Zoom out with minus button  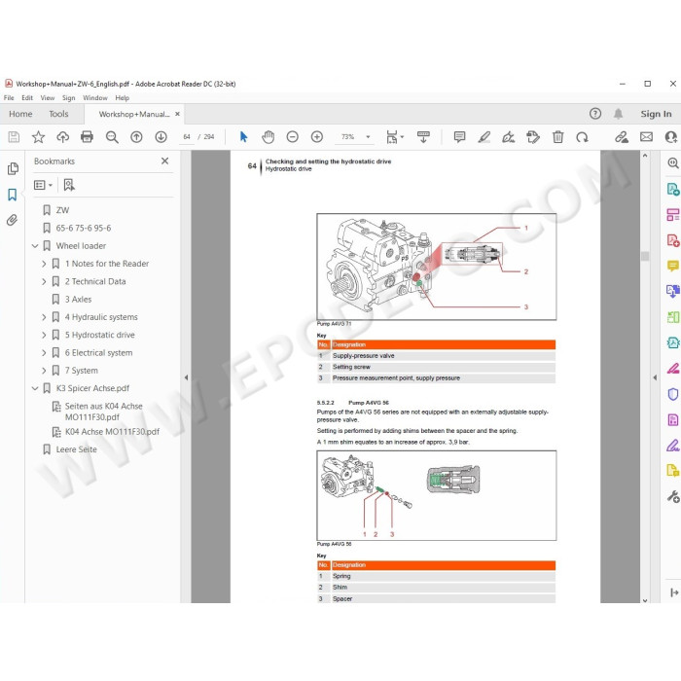click(292, 137)
